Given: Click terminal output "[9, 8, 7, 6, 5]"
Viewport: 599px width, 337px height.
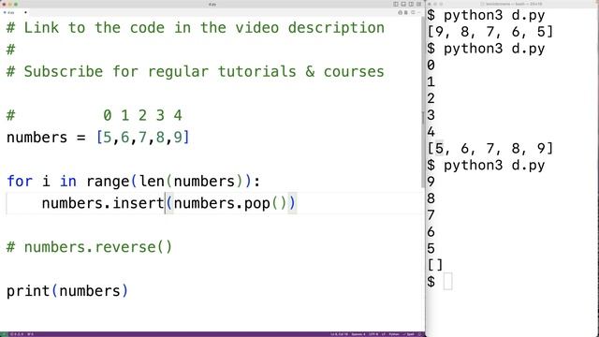Looking at the screenshot, I should (x=489, y=31).
